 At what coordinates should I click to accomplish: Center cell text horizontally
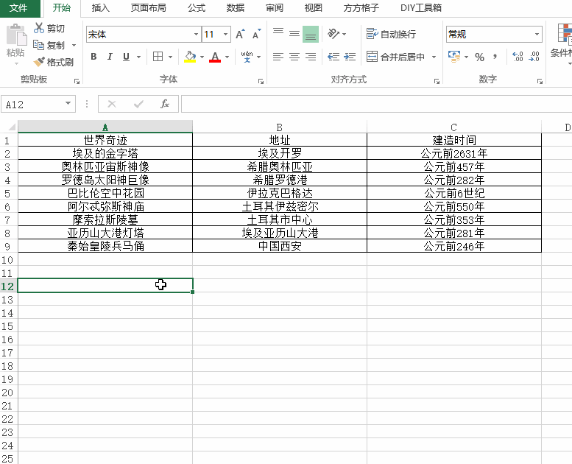point(294,57)
